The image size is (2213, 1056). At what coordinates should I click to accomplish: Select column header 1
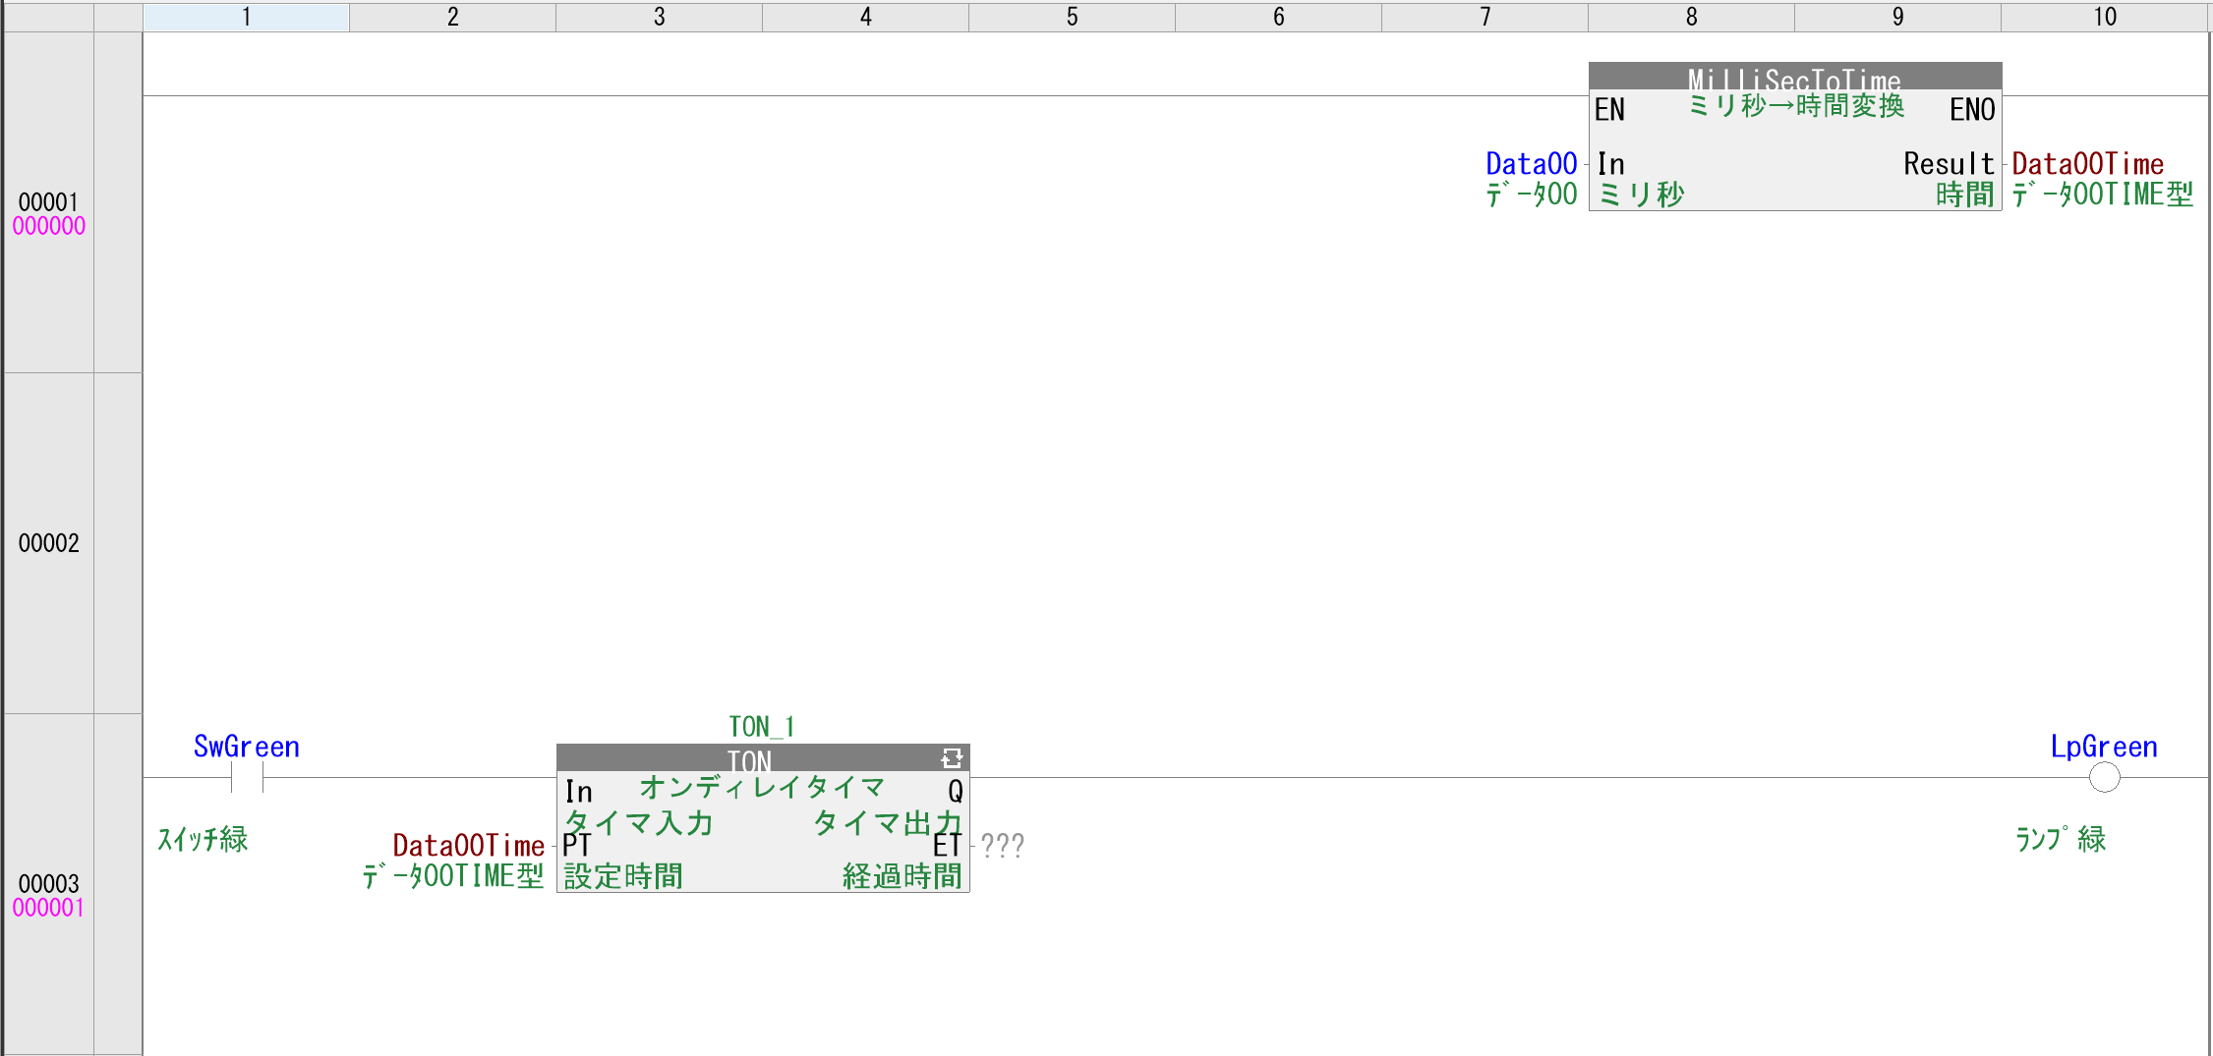(247, 17)
